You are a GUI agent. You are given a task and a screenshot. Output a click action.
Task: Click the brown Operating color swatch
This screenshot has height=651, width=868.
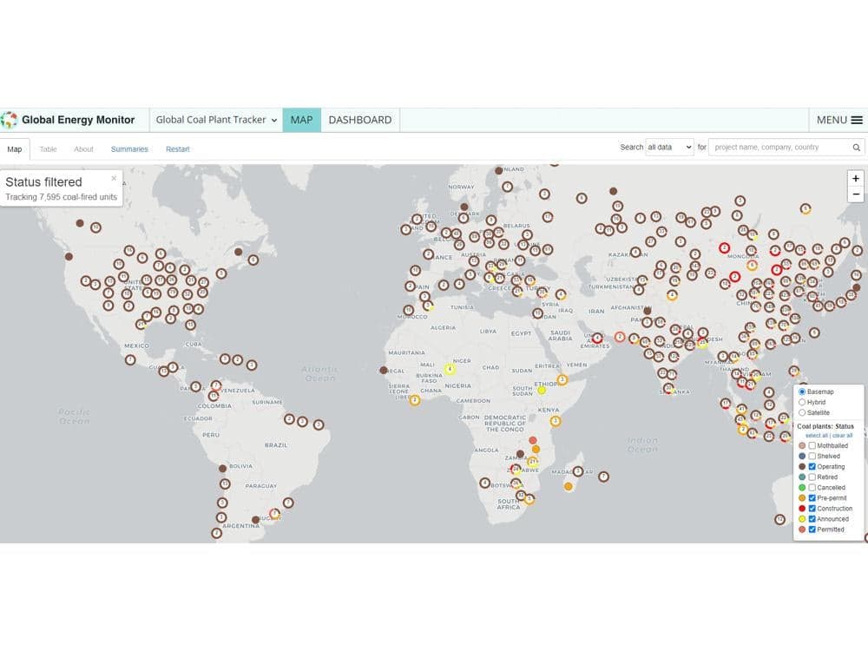point(801,467)
